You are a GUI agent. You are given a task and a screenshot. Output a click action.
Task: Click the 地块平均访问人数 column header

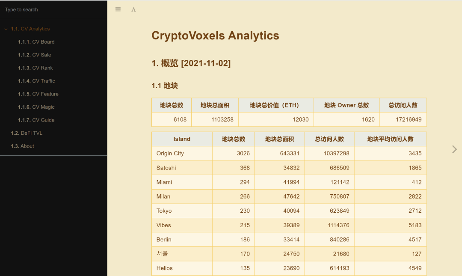390,139
